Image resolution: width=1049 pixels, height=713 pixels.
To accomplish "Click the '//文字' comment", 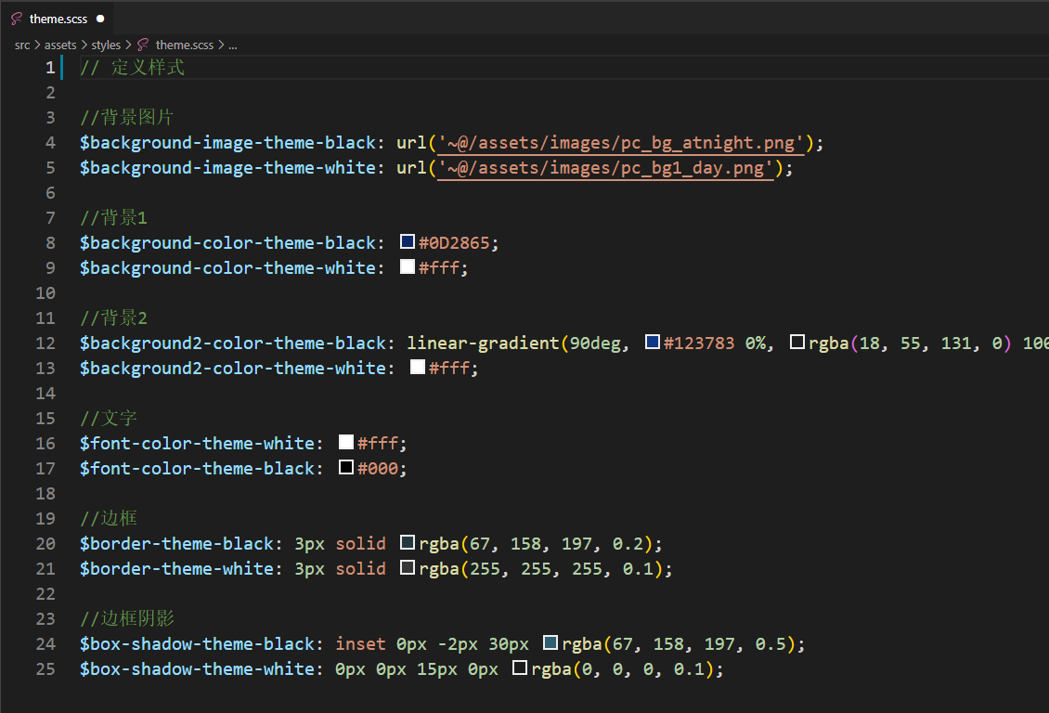I will 109,419.
